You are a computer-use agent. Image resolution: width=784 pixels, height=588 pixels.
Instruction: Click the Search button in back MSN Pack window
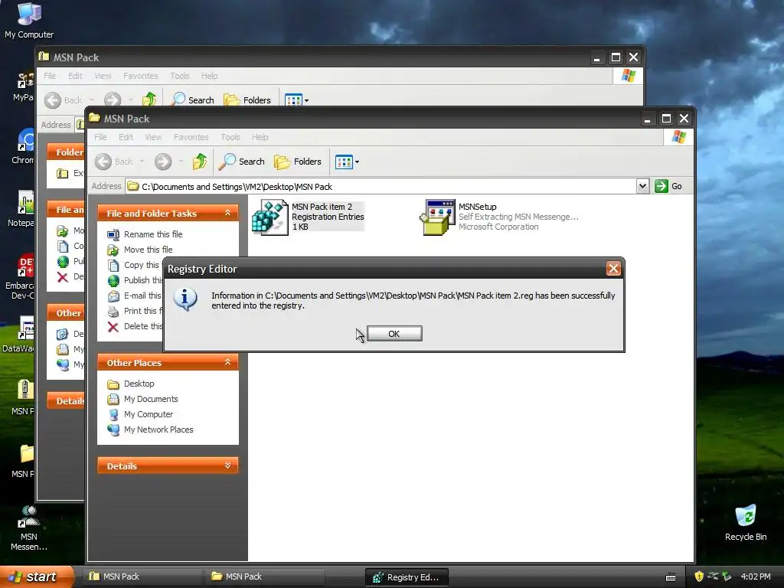tap(192, 100)
